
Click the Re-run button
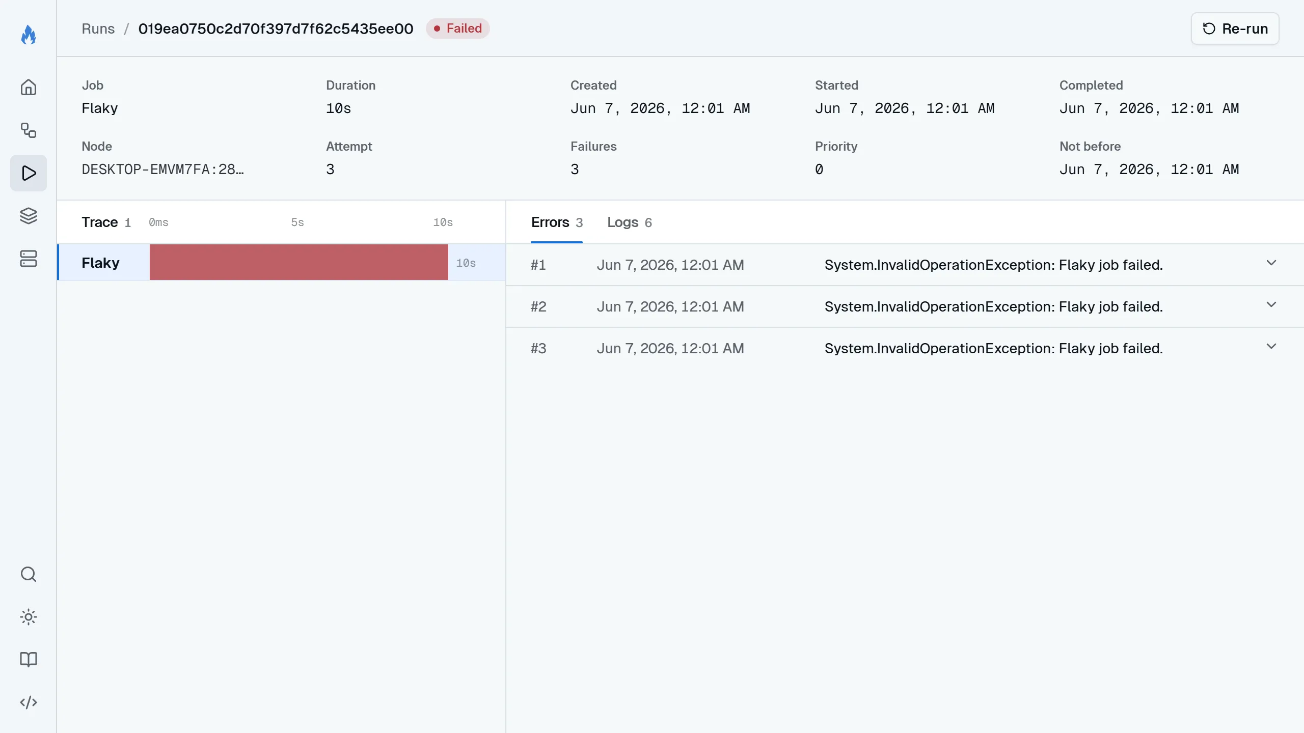(1235, 29)
